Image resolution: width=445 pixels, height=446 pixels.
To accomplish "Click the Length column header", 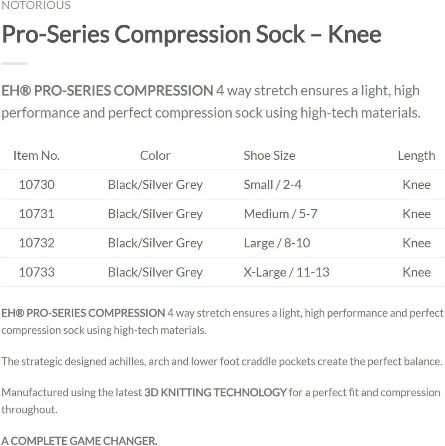I will point(416,155).
